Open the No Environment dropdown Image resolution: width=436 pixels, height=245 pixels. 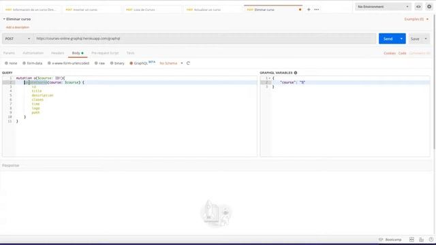pyautogui.click(x=383, y=7)
